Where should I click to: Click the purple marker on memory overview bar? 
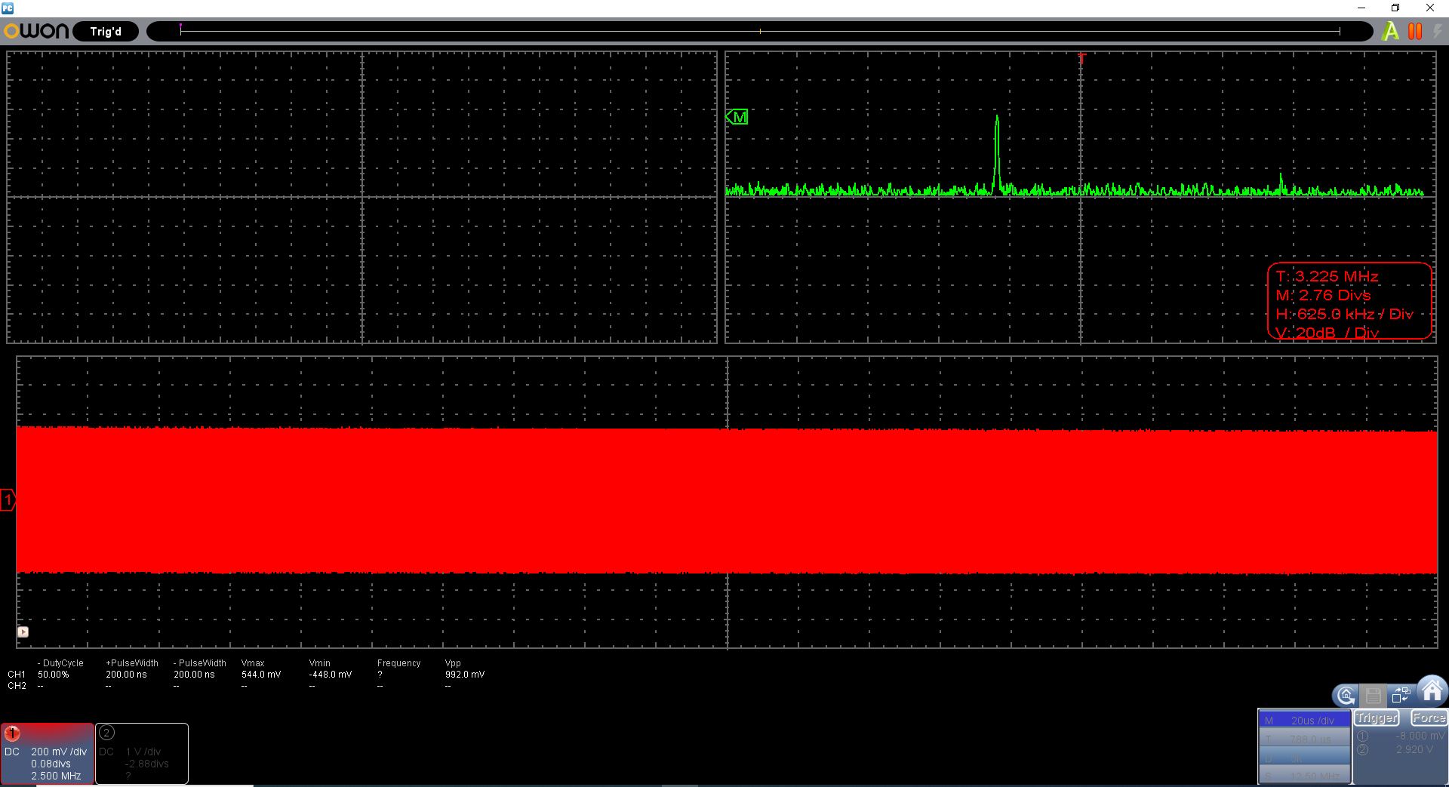click(x=180, y=27)
